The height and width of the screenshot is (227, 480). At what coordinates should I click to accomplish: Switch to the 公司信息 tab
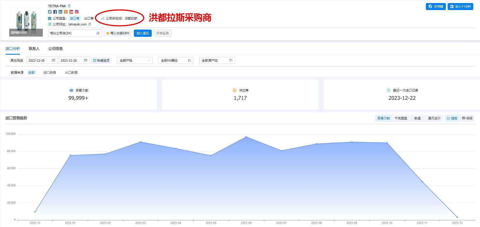[x=56, y=49]
